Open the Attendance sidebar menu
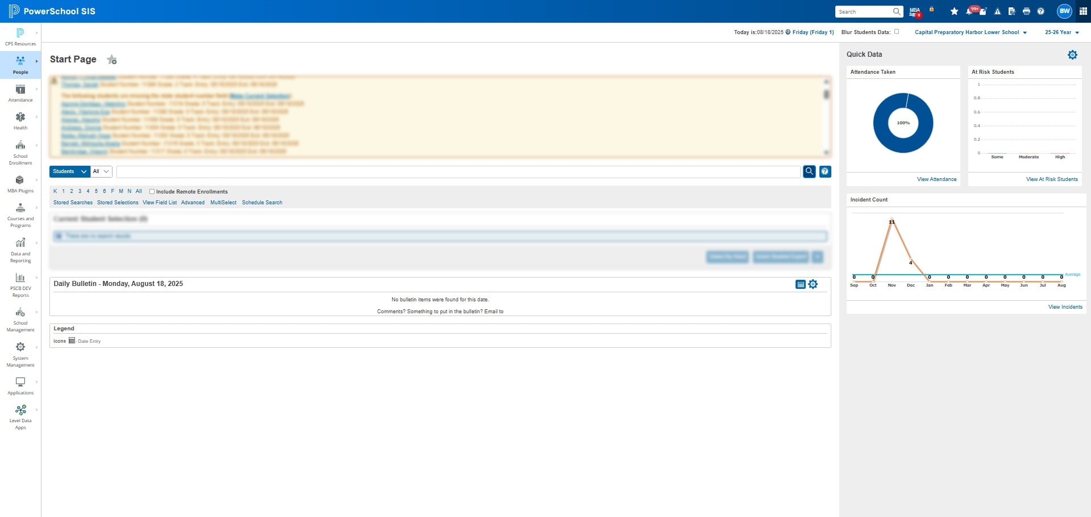1091x517 pixels. 20,93
